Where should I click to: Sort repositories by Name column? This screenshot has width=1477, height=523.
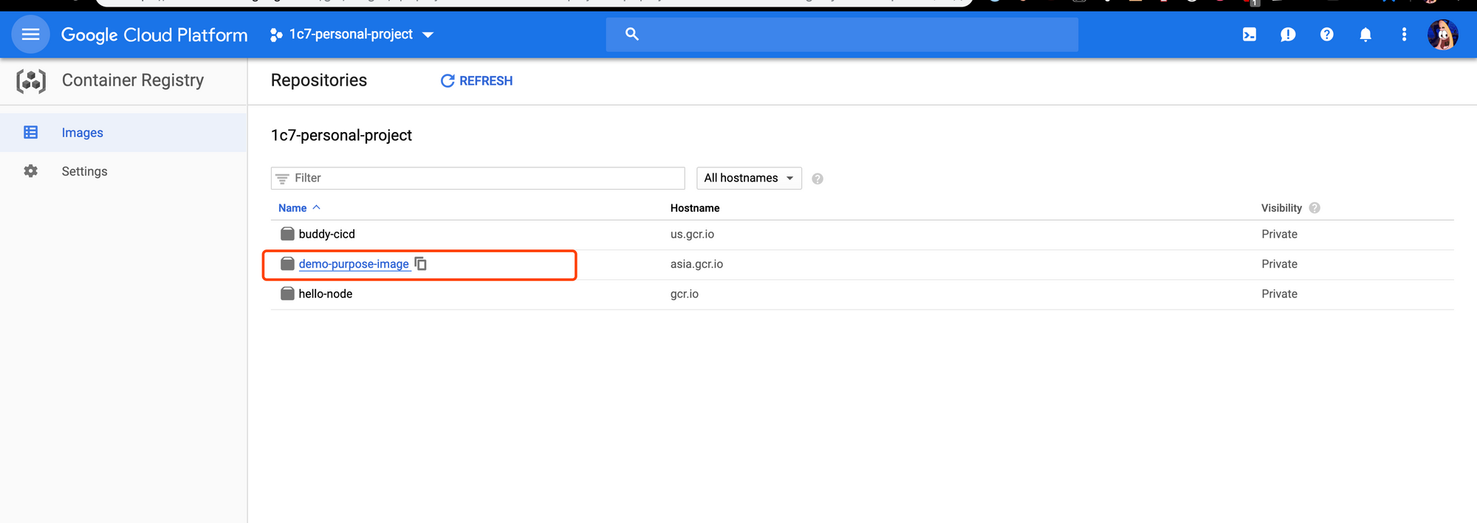tap(293, 208)
